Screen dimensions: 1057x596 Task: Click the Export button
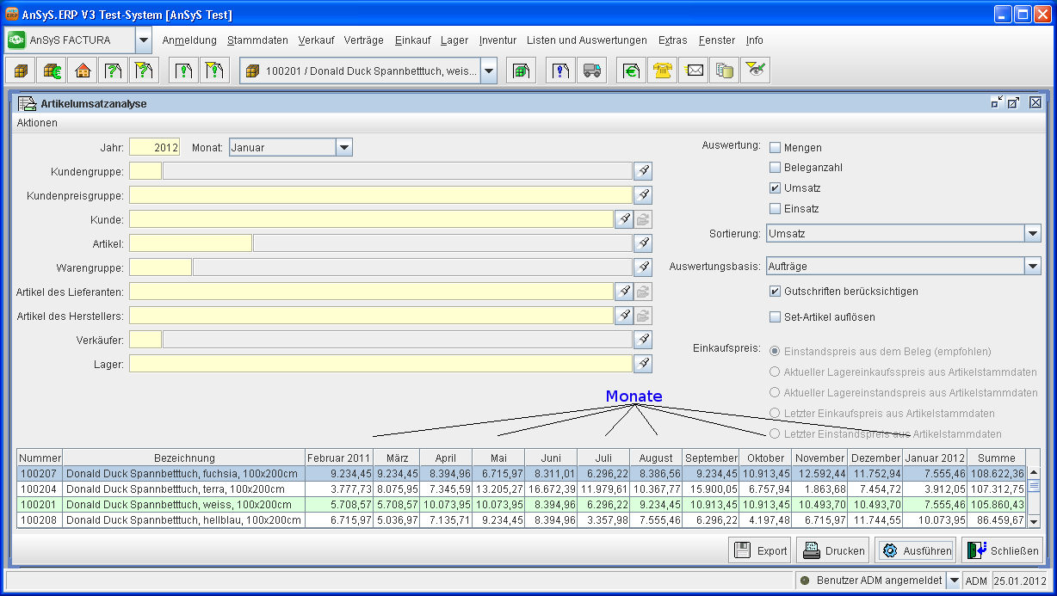[x=761, y=550]
